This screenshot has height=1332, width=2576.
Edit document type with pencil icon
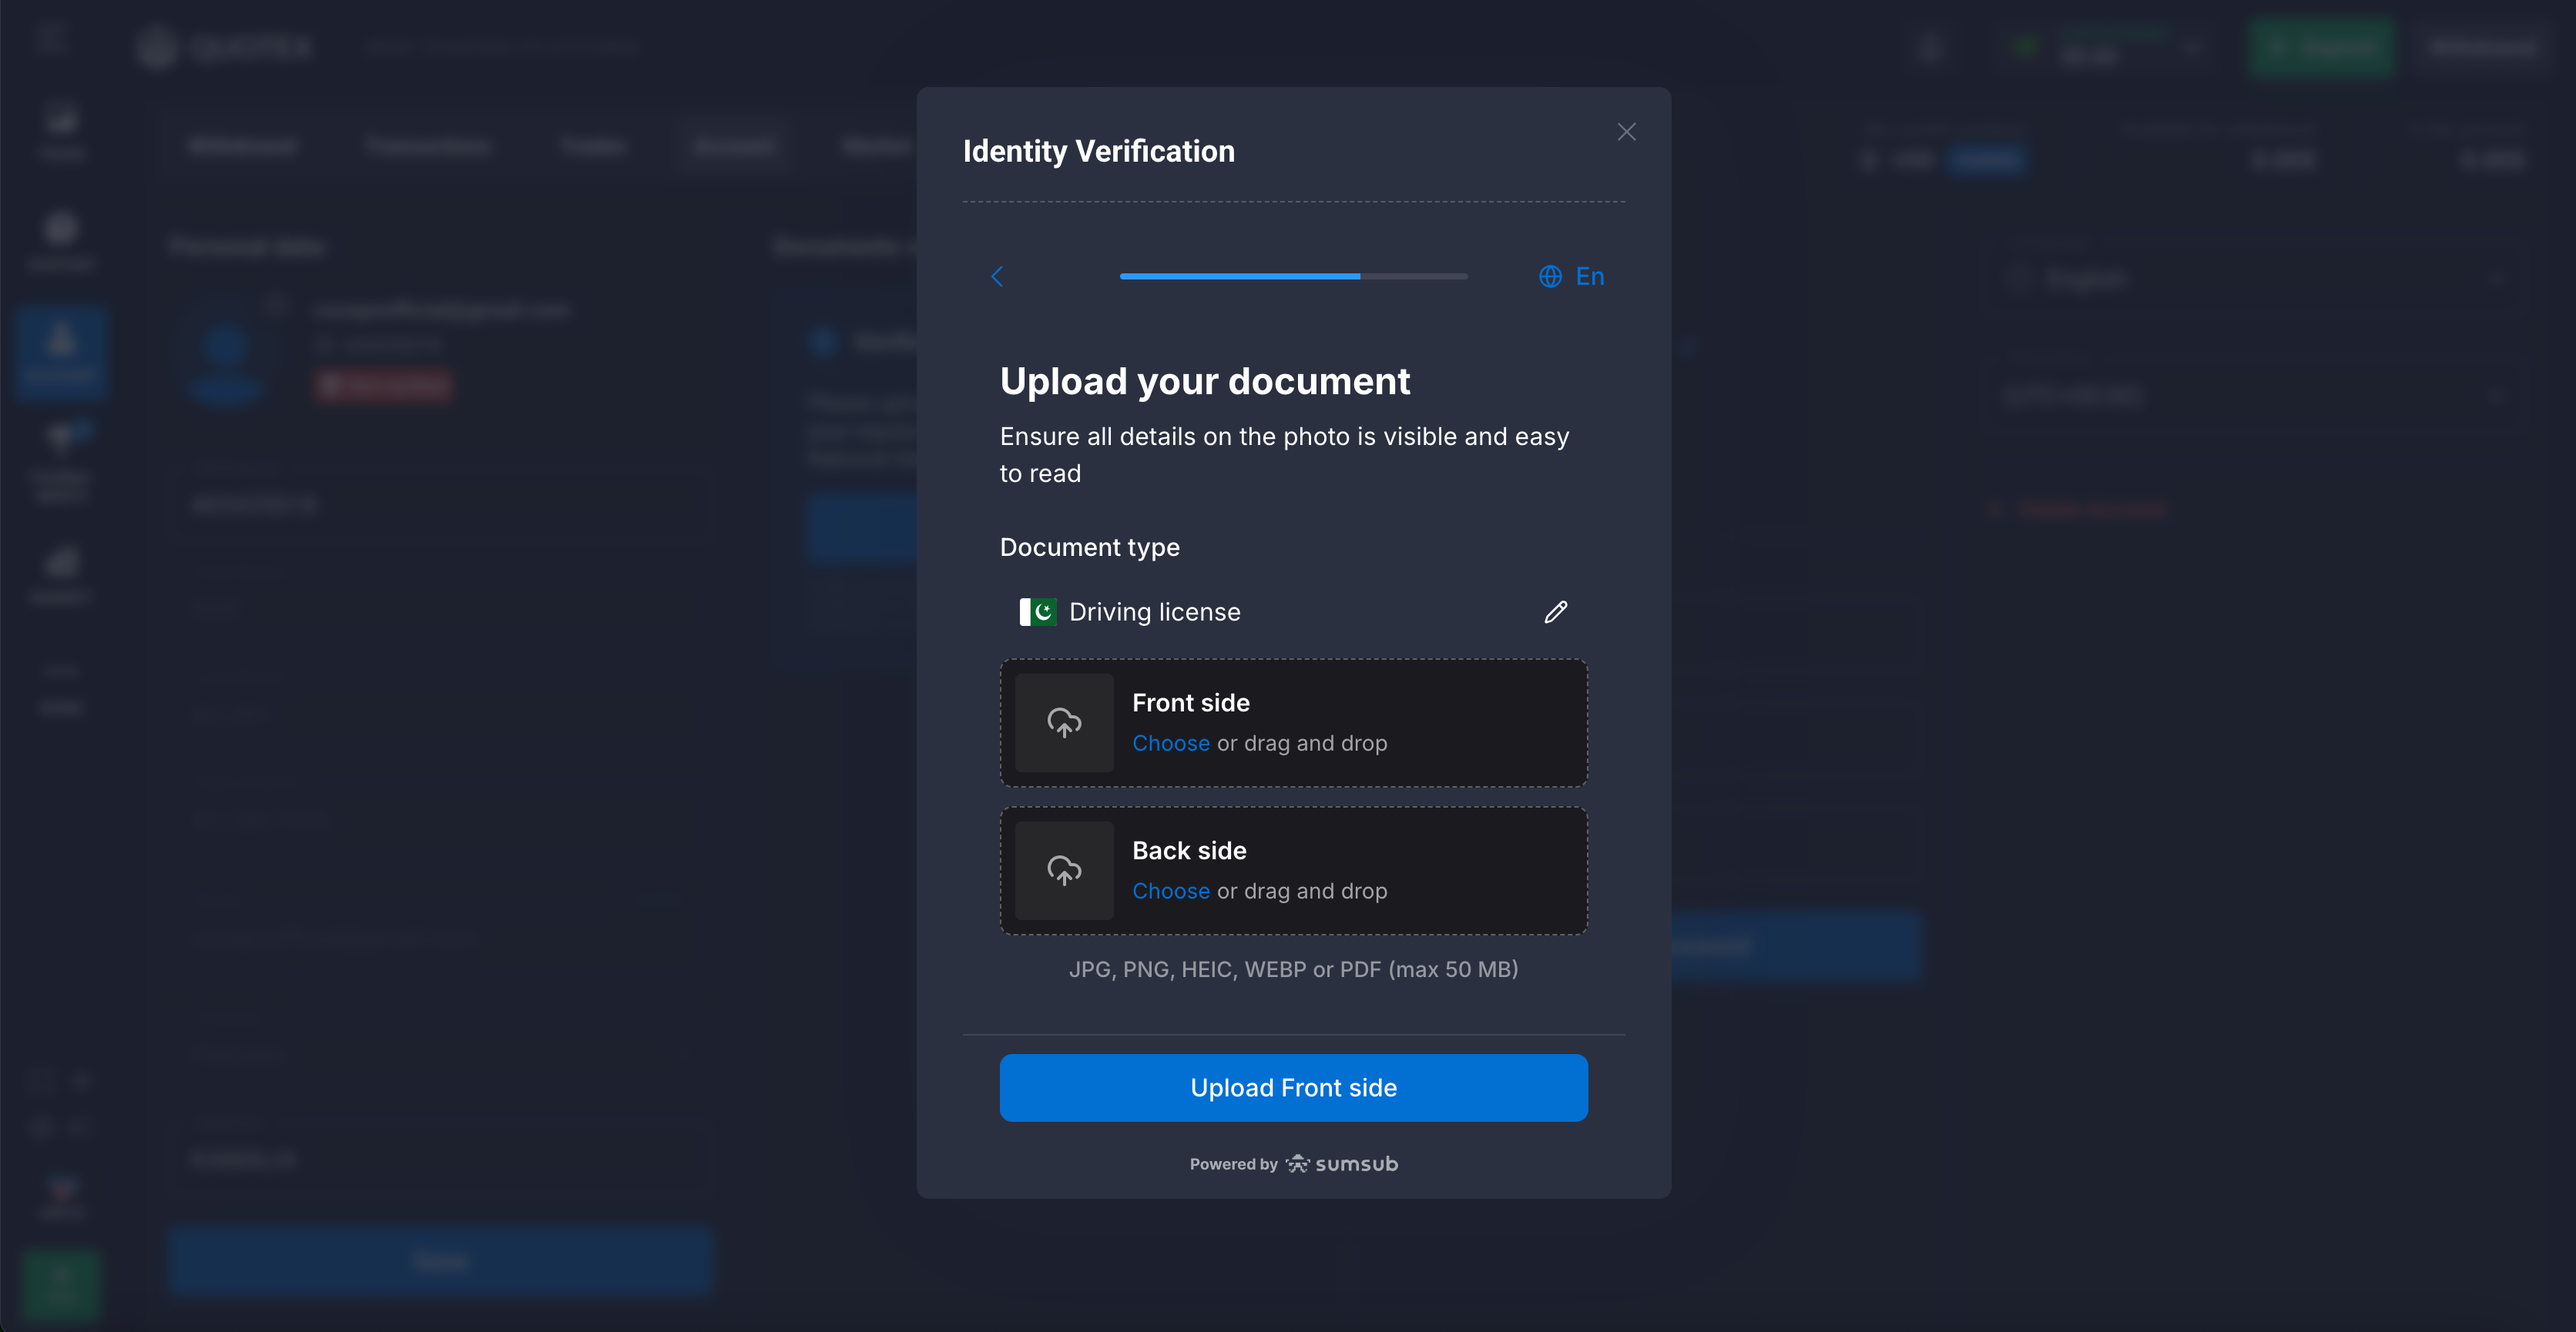click(x=1555, y=611)
